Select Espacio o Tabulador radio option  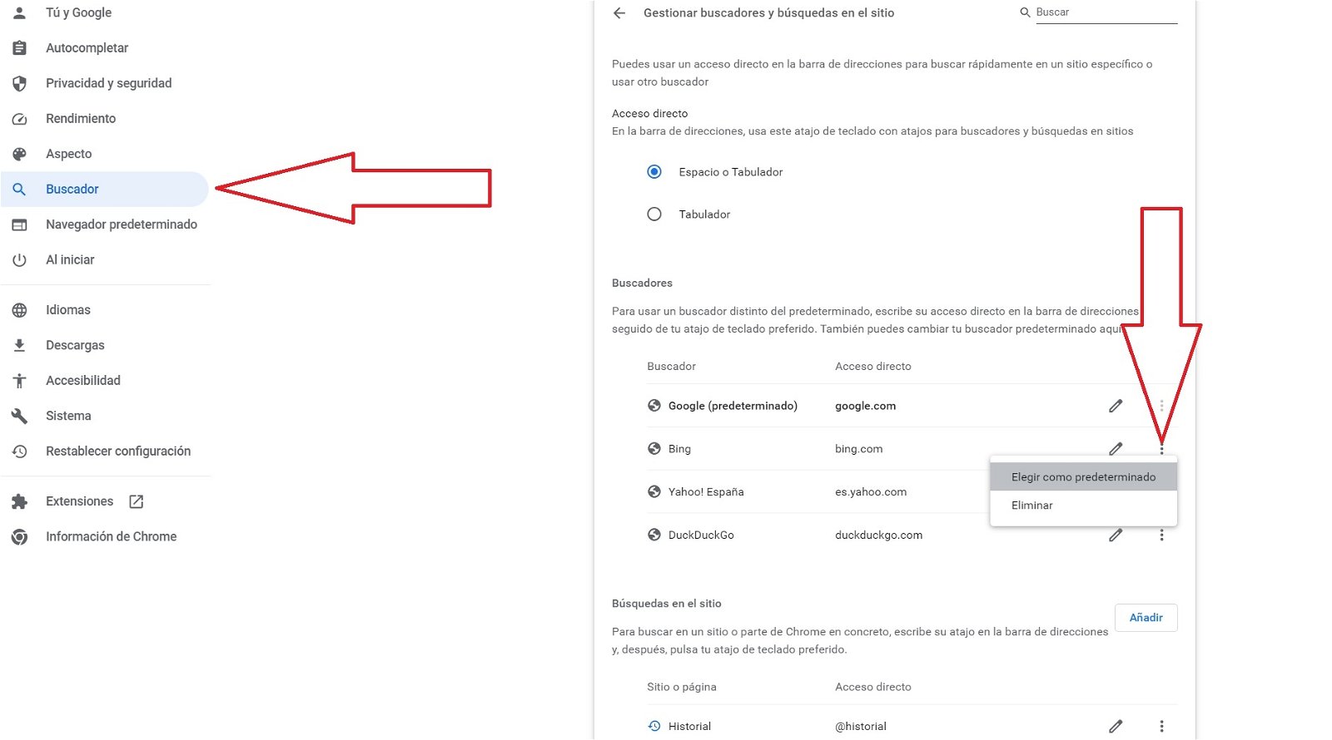[x=654, y=171]
